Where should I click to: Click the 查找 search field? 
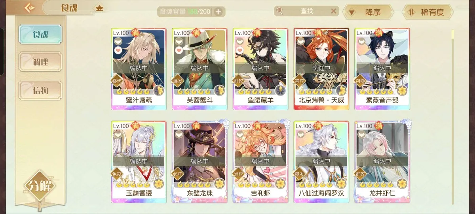307,11
